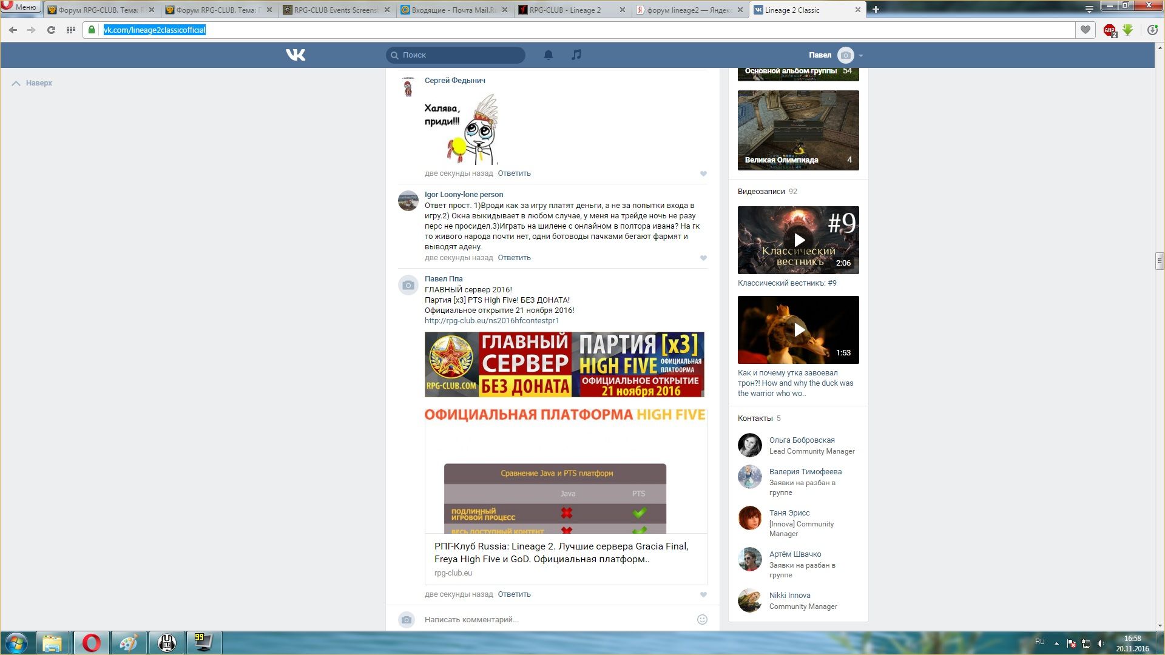Click camera attach icon near comment field

407,619
